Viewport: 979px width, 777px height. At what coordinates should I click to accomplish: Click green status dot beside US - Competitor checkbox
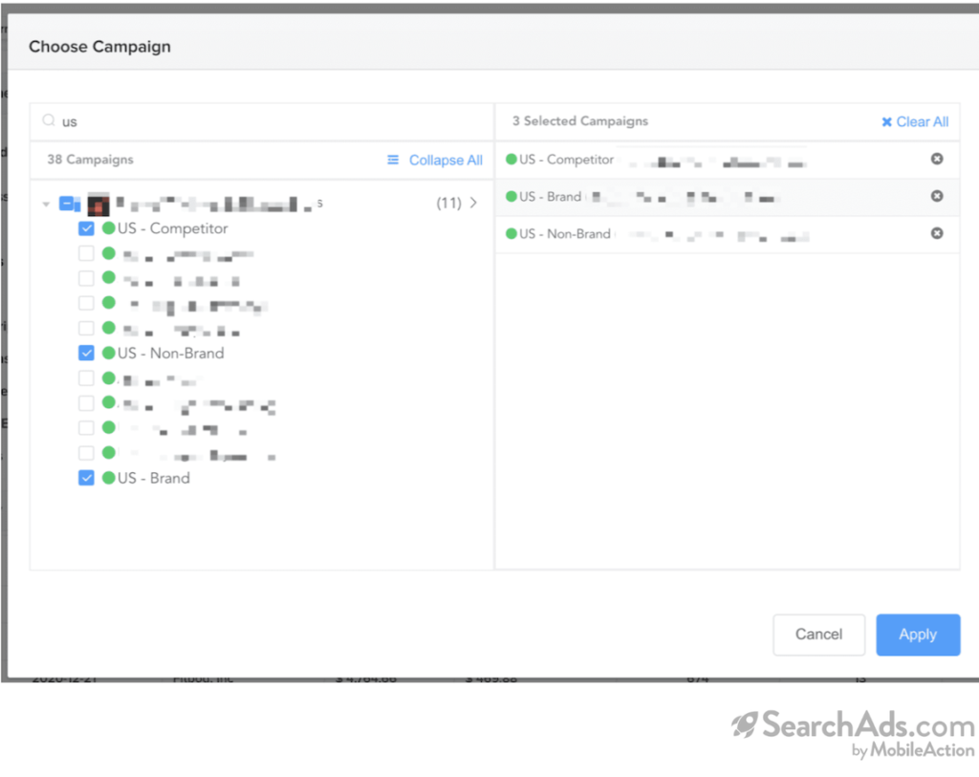tap(108, 228)
